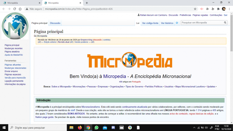Click the Pesquisar em Micropedia search field
This screenshot has width=233, height=131.
pyautogui.click(x=202, y=23)
